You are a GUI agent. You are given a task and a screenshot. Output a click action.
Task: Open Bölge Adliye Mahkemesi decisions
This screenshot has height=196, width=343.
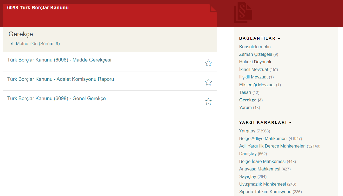coord(263,139)
